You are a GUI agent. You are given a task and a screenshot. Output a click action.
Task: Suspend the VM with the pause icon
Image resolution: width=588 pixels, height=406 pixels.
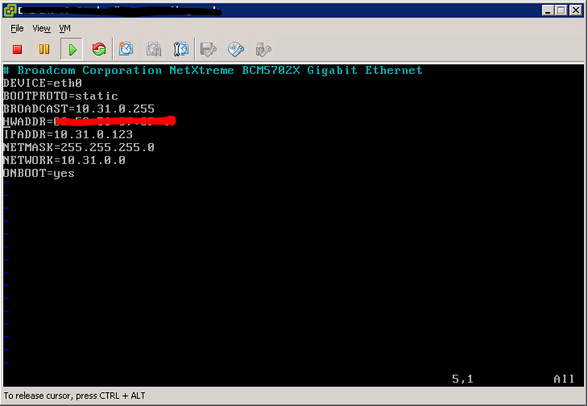(44, 49)
